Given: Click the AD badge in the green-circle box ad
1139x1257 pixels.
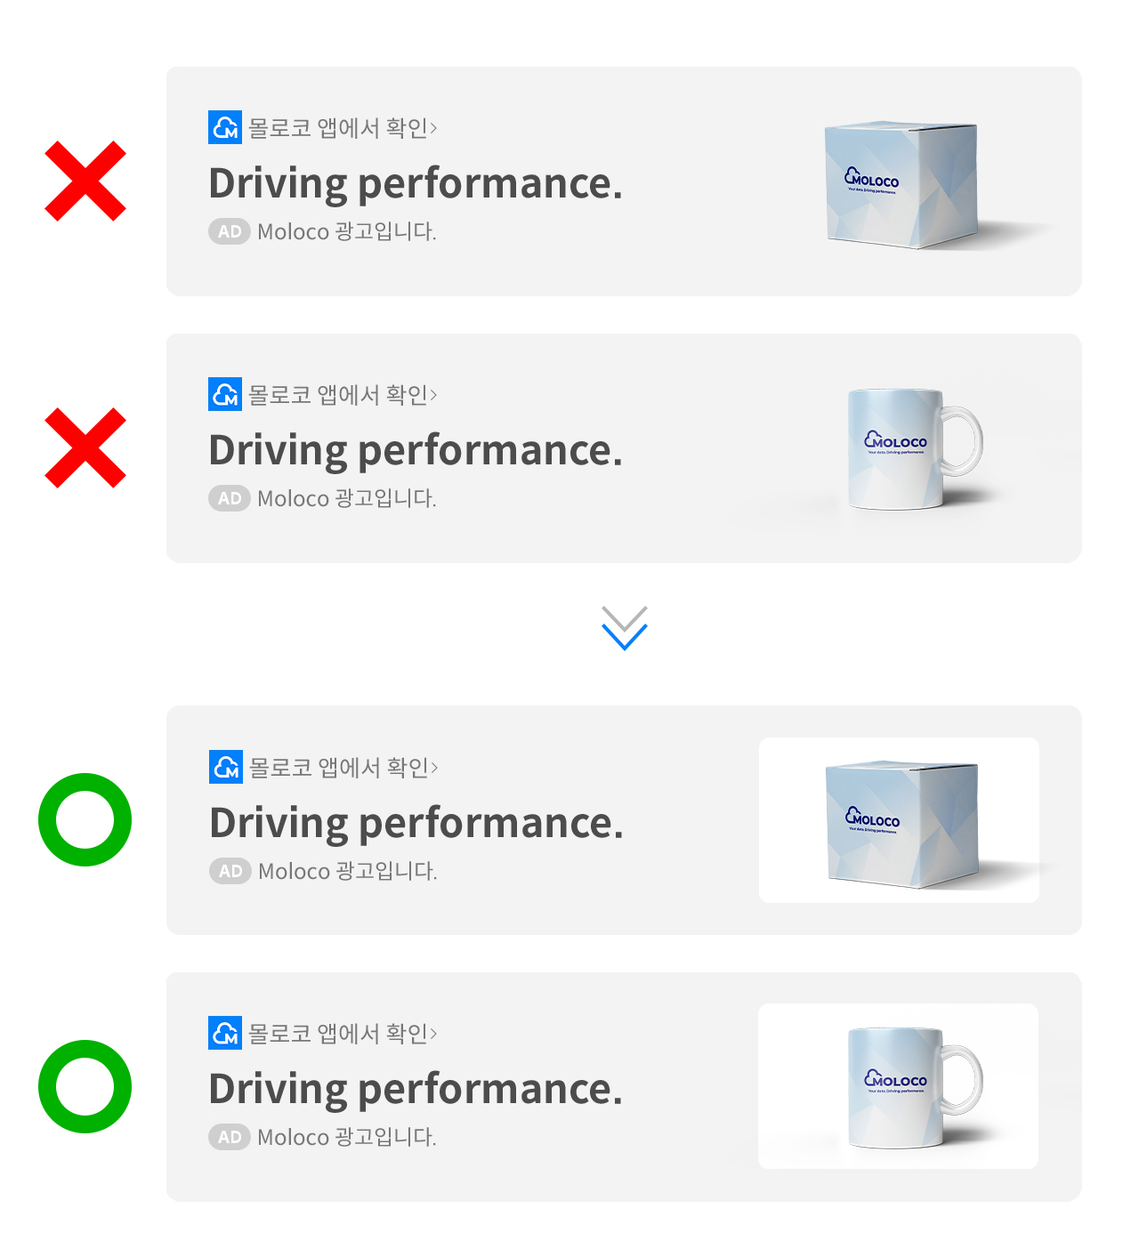Looking at the screenshot, I should [x=230, y=871].
